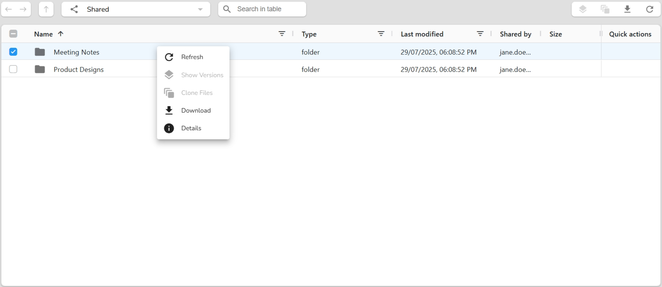Click the Quick actions column header
Screen dimensions: 662x287
(630, 34)
